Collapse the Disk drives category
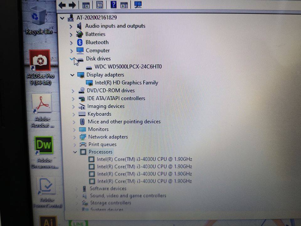Viewport: 301px width, 226px height. 72,59
